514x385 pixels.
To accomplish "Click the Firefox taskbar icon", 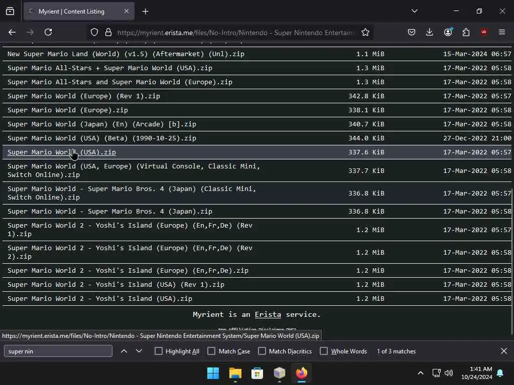I will pyautogui.click(x=301, y=373).
